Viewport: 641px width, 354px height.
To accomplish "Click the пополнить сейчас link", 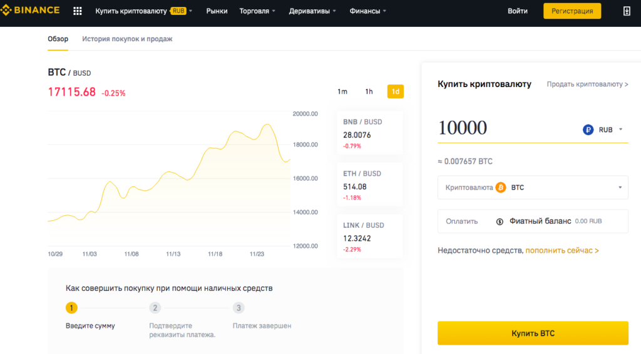I will pyautogui.click(x=562, y=250).
